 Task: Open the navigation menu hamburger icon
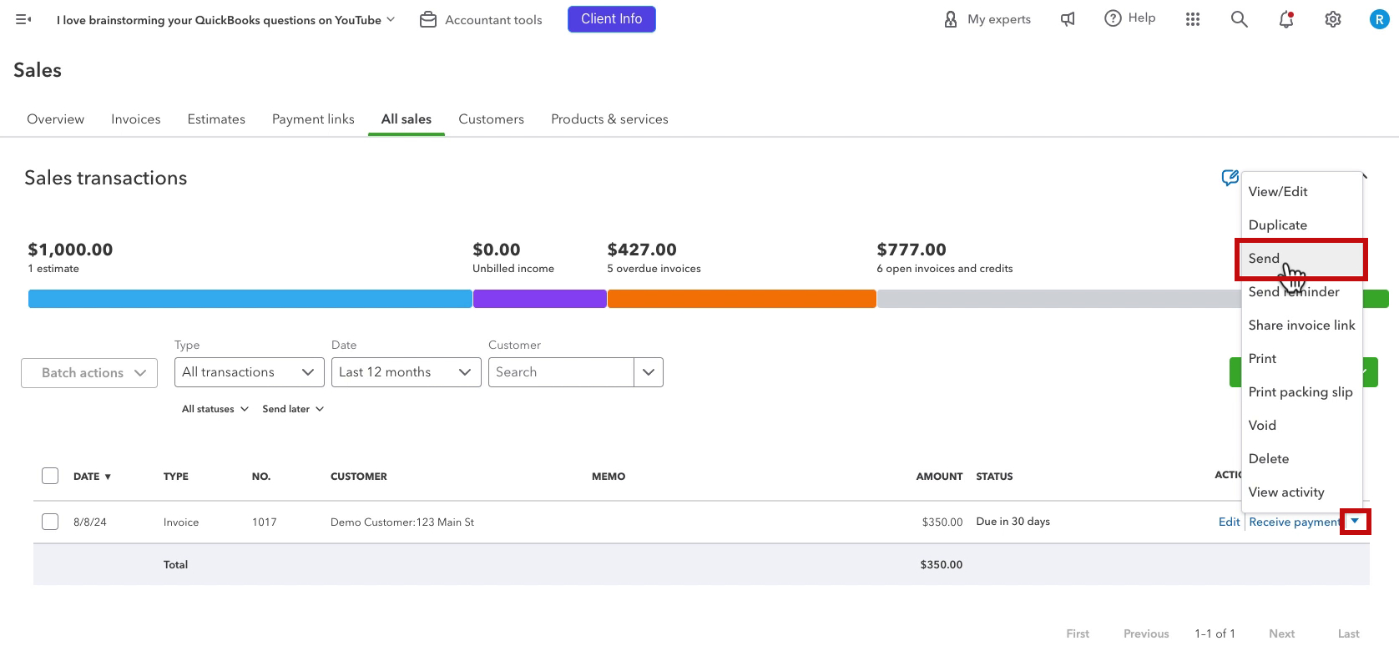pos(23,19)
